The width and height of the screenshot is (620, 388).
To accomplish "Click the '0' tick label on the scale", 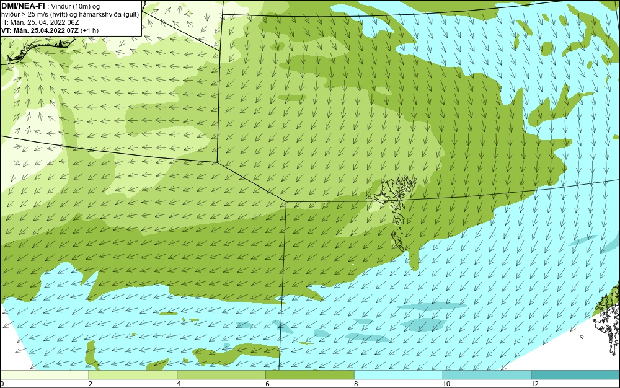I will coord(2,384).
